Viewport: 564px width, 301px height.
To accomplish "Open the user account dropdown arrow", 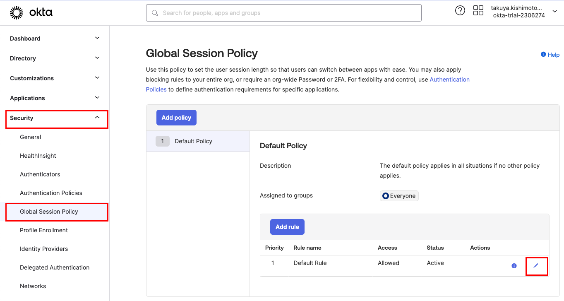I will click(x=555, y=12).
